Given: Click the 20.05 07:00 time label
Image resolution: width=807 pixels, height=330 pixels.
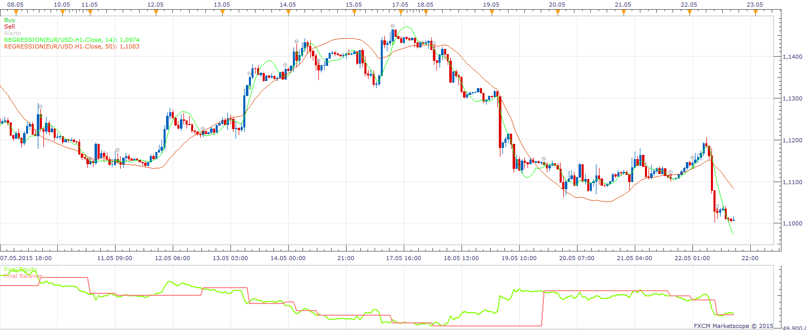Looking at the screenshot, I should click(577, 258).
